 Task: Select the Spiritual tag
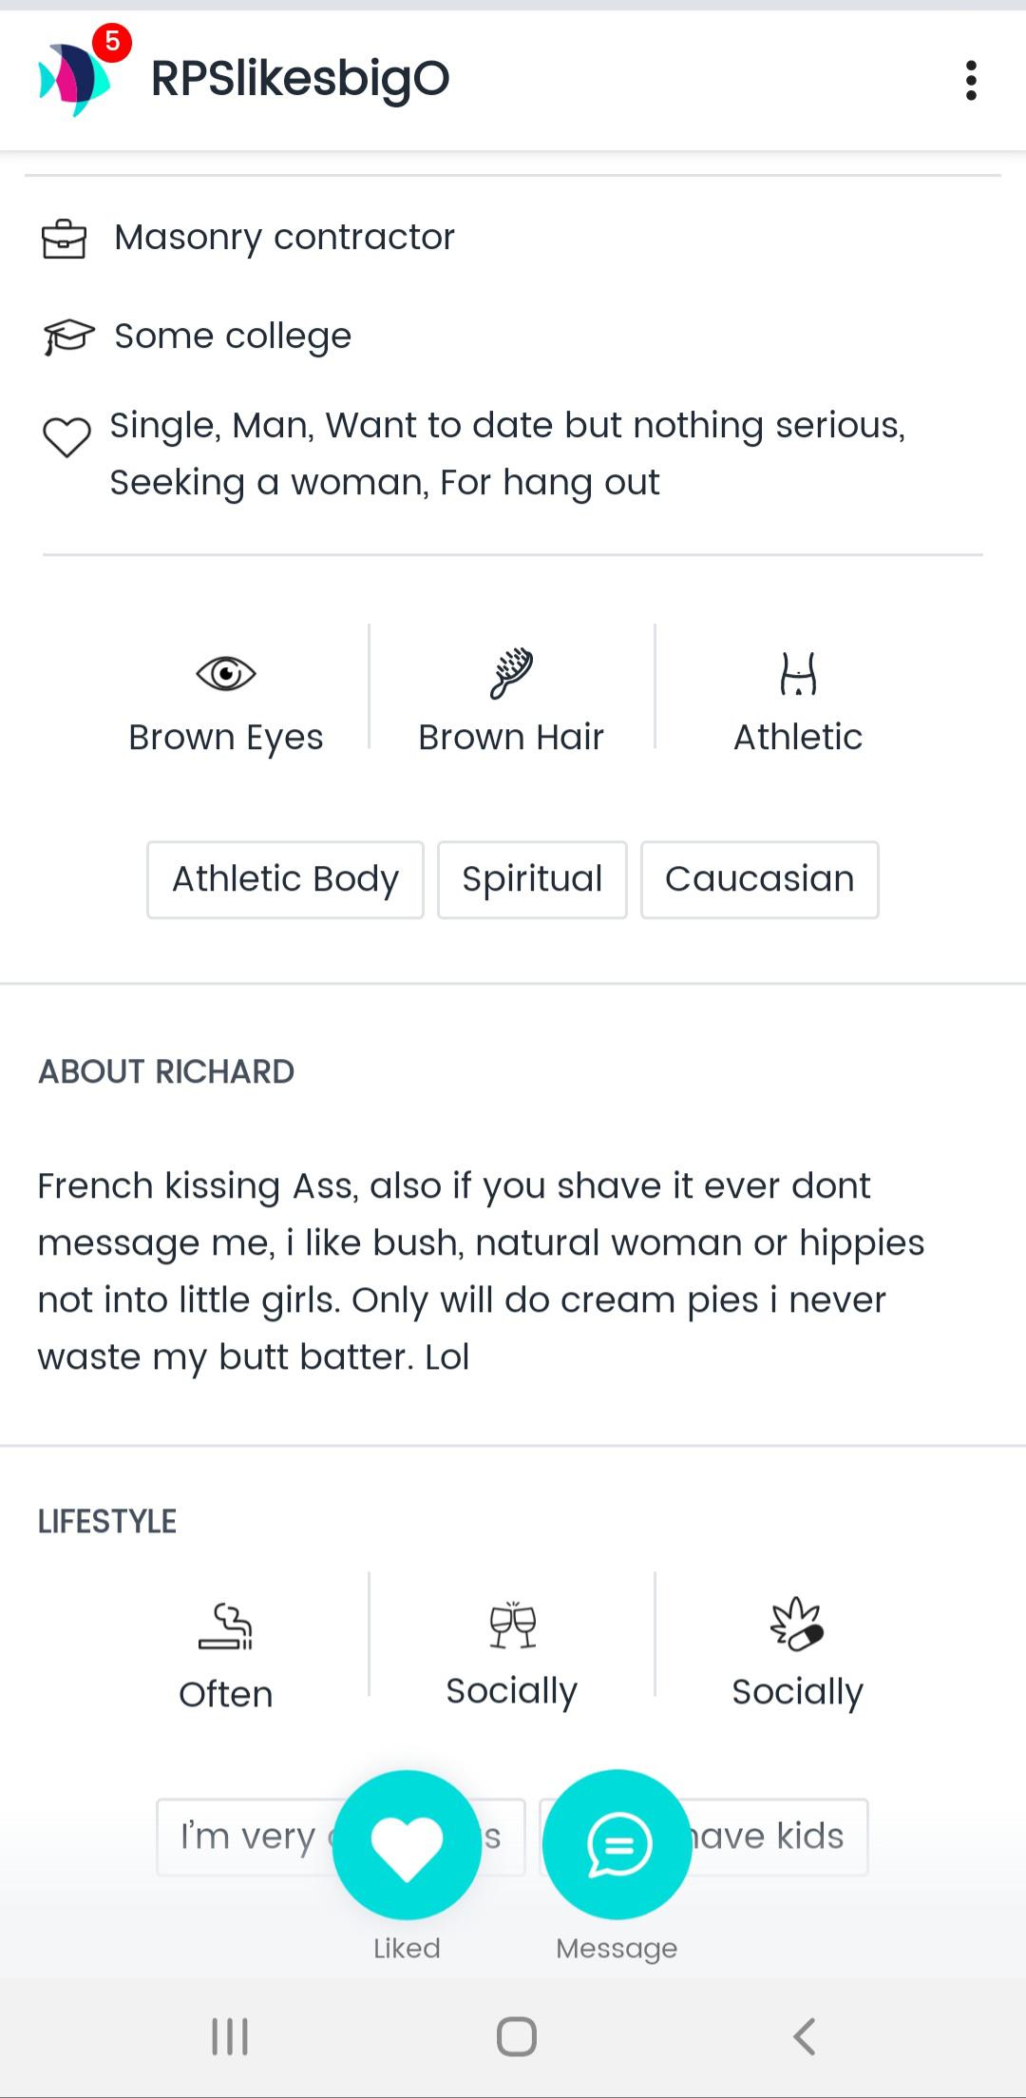532,879
